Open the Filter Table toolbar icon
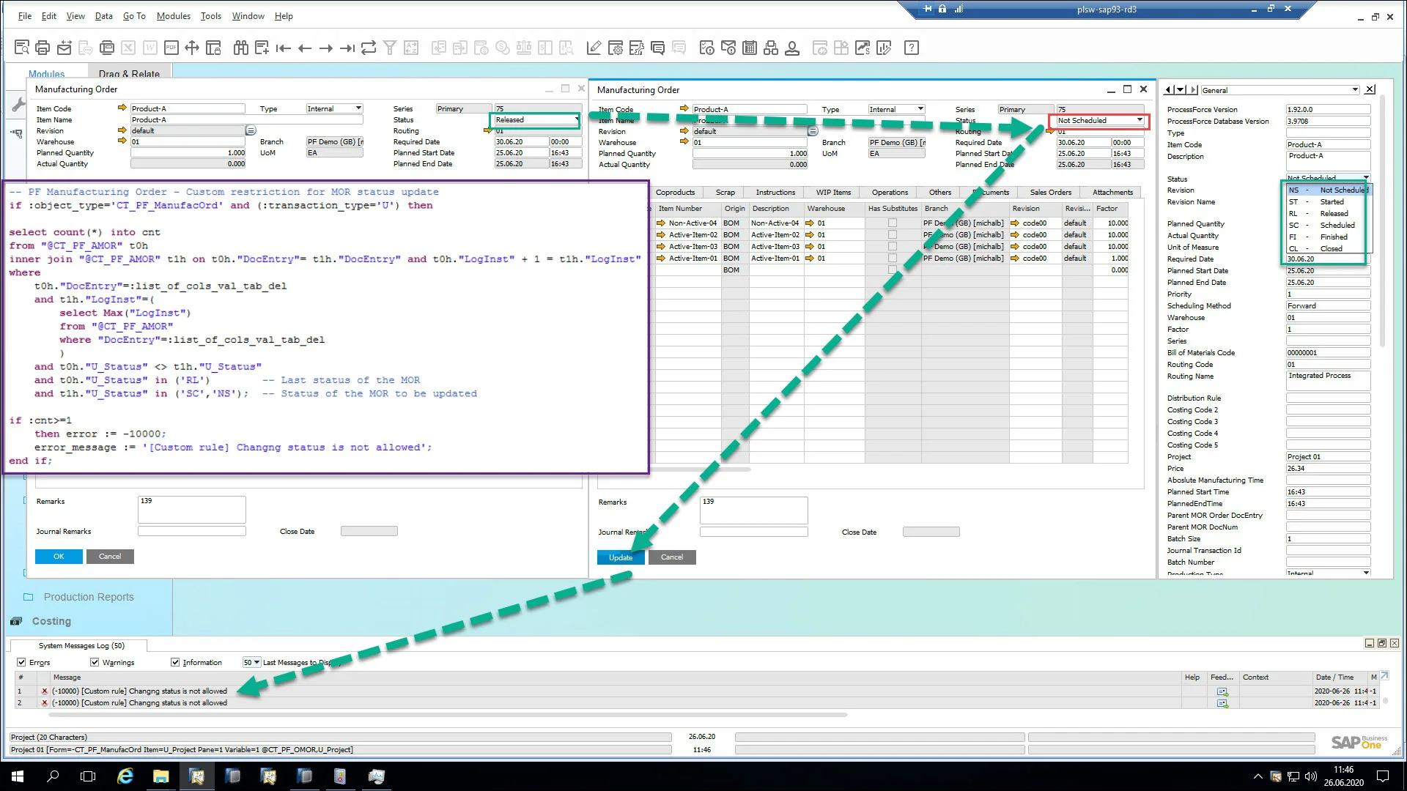The width and height of the screenshot is (1407, 791). pyautogui.click(x=389, y=47)
